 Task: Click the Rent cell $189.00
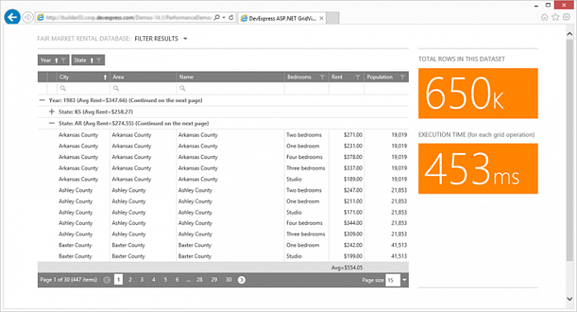(353, 179)
